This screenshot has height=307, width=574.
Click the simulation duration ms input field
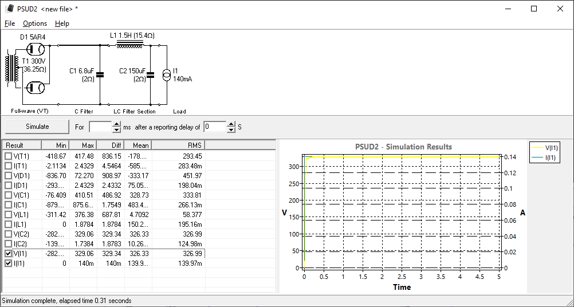100,127
